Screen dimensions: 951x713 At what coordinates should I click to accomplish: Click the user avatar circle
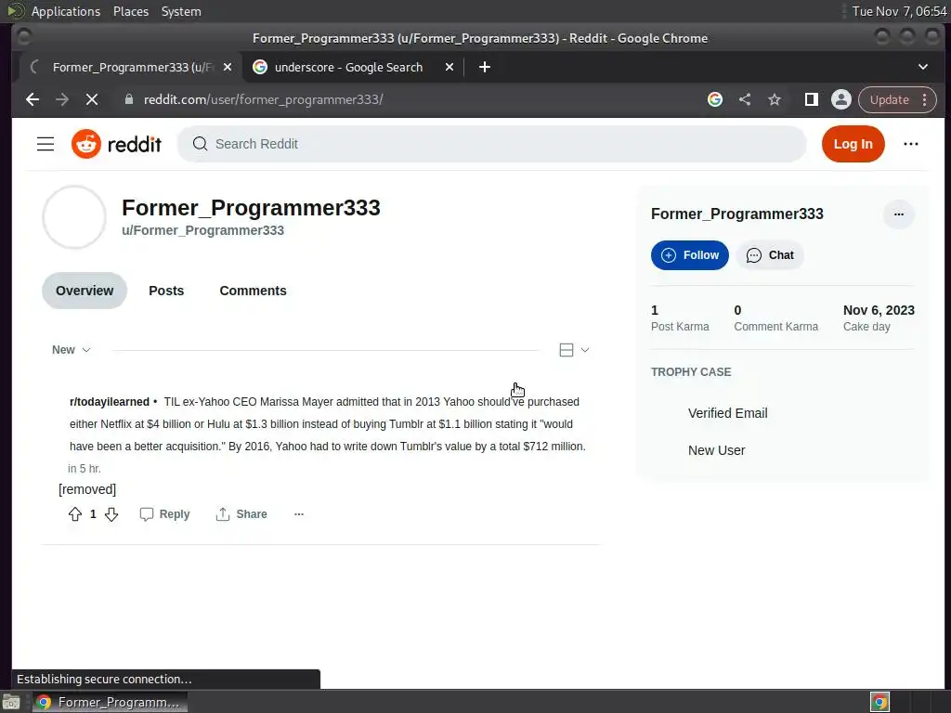pyautogui.click(x=74, y=217)
